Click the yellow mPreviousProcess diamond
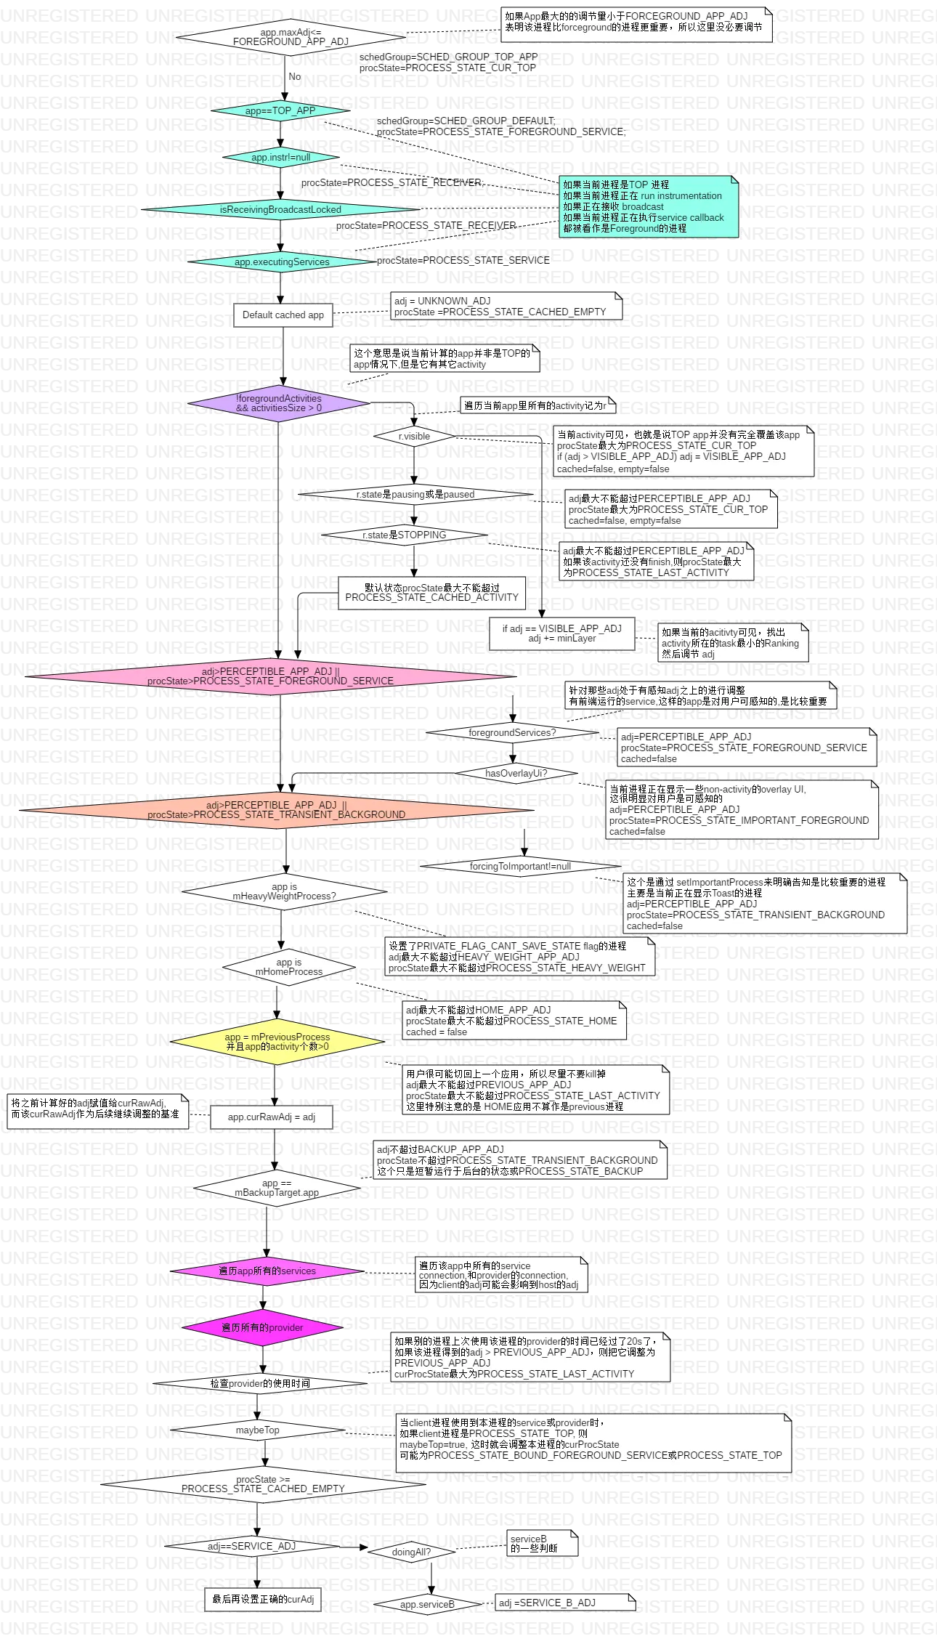This screenshot has width=937, height=1644. point(277,1042)
